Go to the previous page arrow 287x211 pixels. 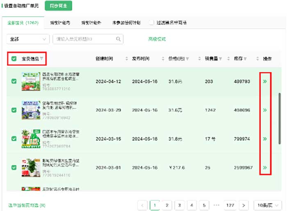pos(142,205)
